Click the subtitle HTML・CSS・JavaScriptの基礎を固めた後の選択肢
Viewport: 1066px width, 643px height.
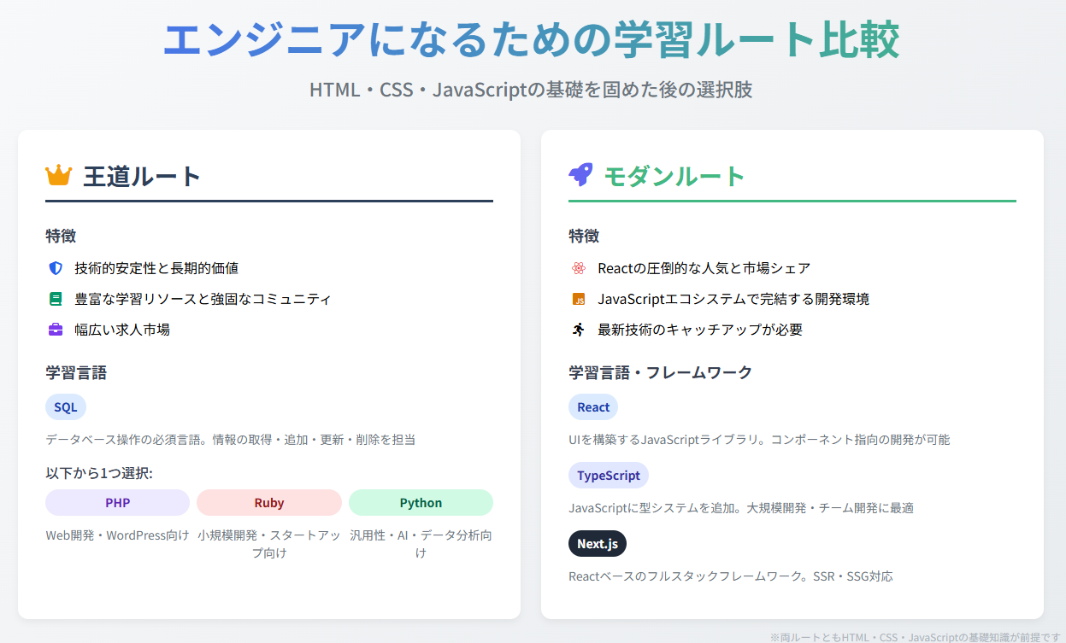[531, 89]
